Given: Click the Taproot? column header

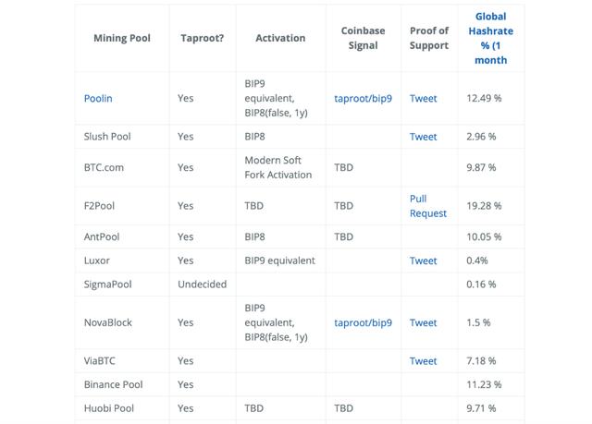Looking at the screenshot, I should pos(202,38).
